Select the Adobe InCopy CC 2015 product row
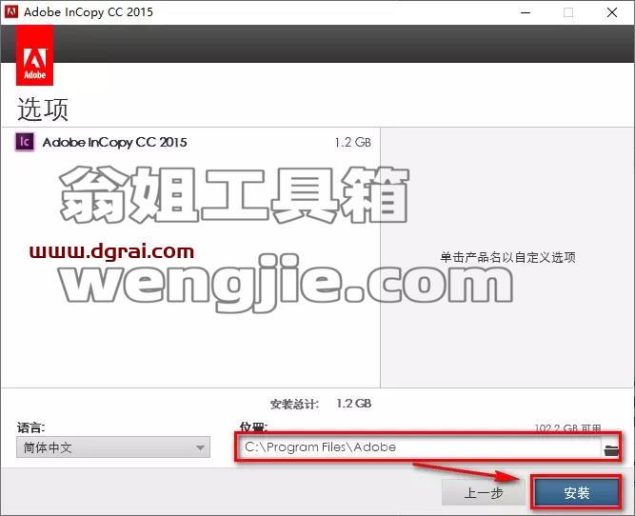 click(x=190, y=142)
